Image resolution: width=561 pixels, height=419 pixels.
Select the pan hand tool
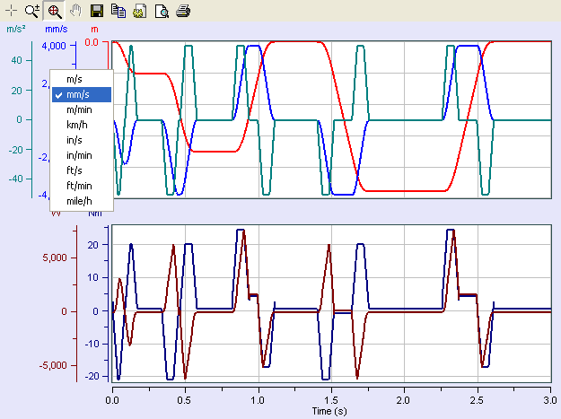[75, 12]
